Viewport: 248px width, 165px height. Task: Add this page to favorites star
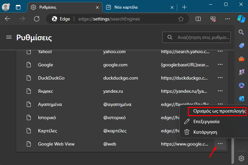(x=181, y=19)
